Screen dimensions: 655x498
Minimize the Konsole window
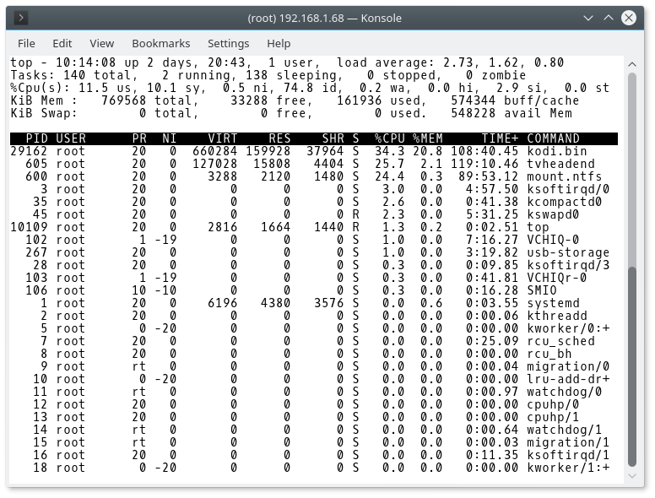[x=589, y=18]
